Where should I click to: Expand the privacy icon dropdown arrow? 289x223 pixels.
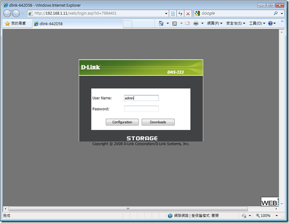(250, 216)
